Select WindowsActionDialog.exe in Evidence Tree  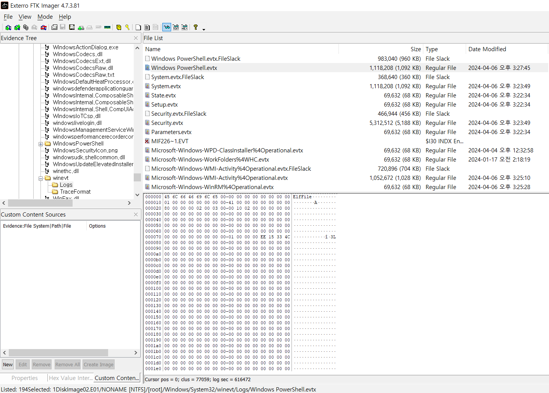(x=86, y=47)
